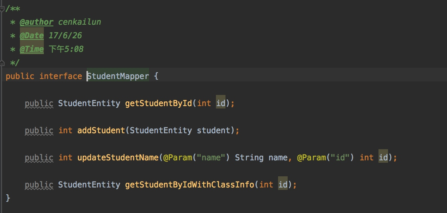The image size is (447, 213).
Task: Click the StudentEntity parameter type in addStudent
Action: pos(161,130)
